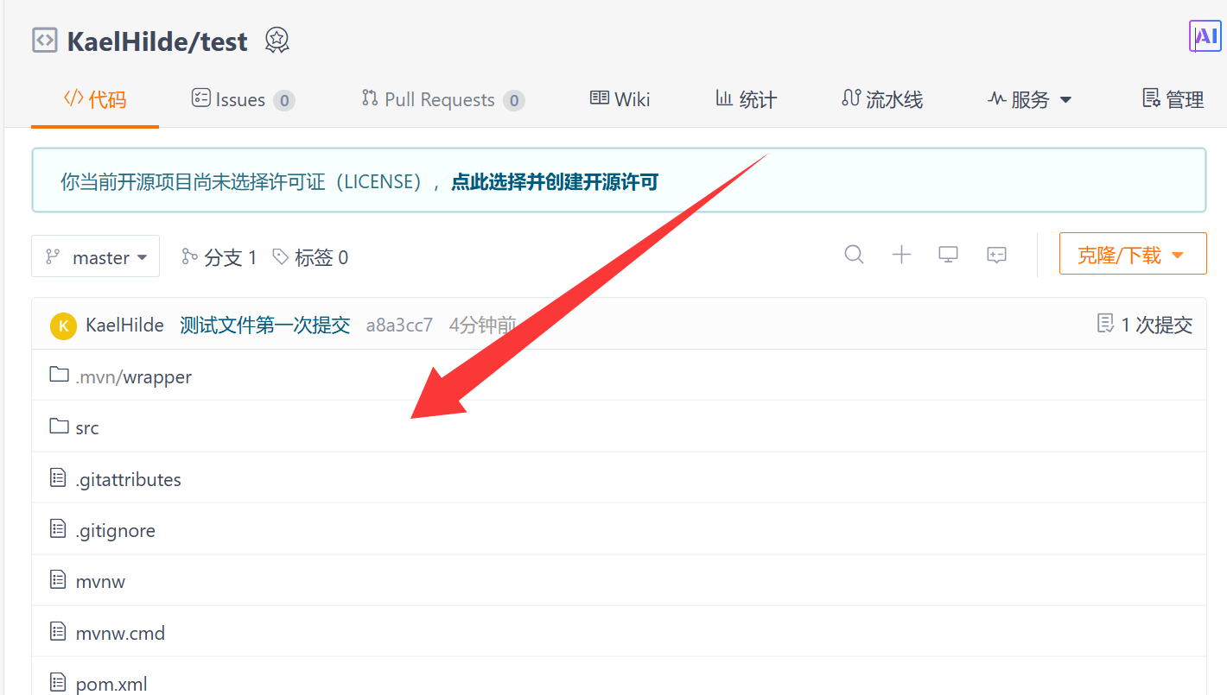Open the Web IDE monitor icon
The height and width of the screenshot is (695, 1227).
click(949, 255)
